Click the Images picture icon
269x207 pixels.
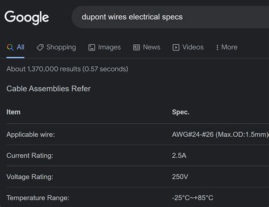[x=92, y=47]
